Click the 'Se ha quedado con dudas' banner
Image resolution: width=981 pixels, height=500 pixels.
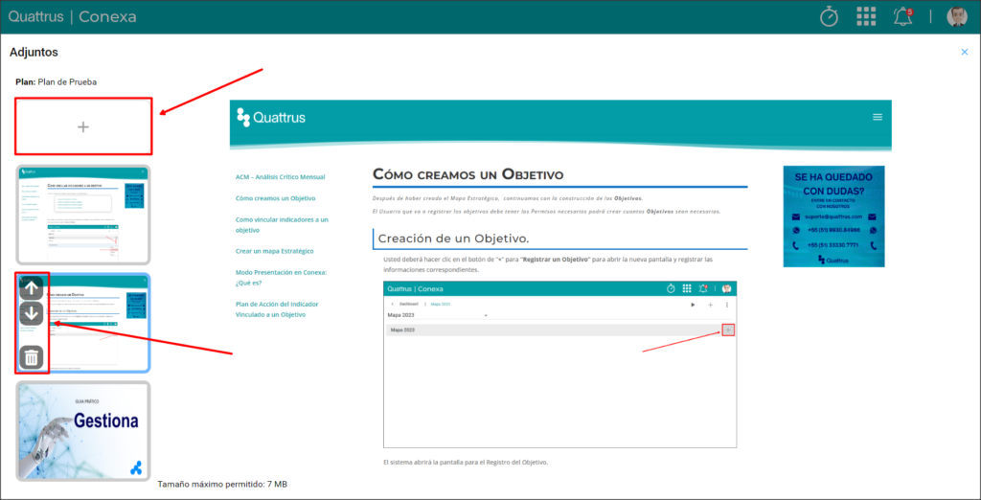pyautogui.click(x=833, y=216)
